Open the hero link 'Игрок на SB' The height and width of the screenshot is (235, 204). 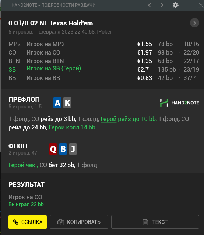pos(43,69)
